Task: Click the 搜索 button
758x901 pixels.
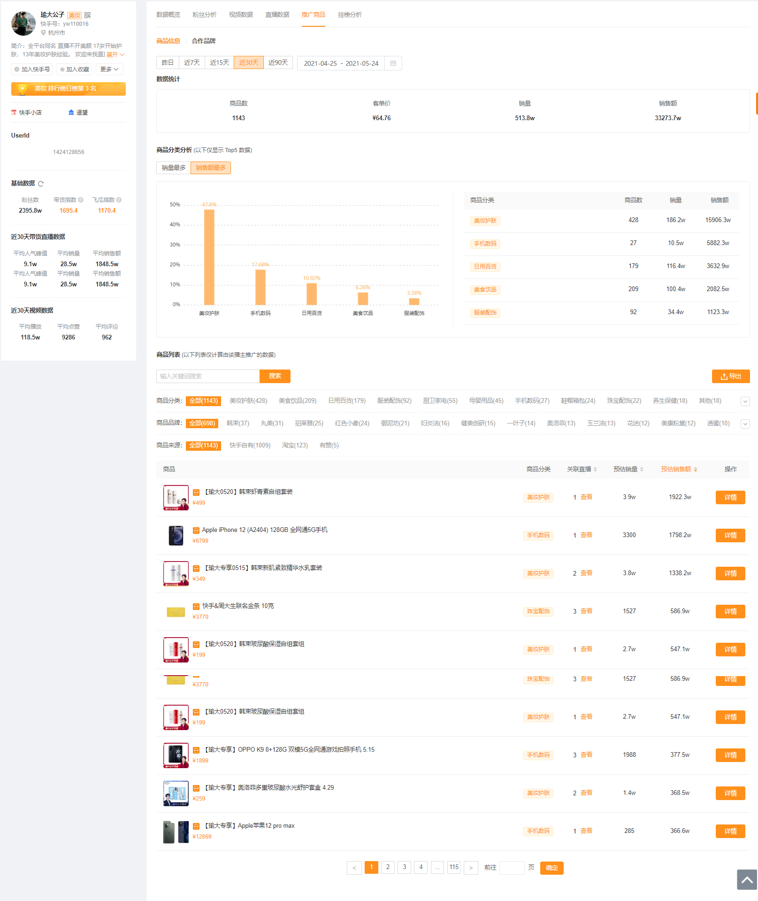Action: [275, 377]
